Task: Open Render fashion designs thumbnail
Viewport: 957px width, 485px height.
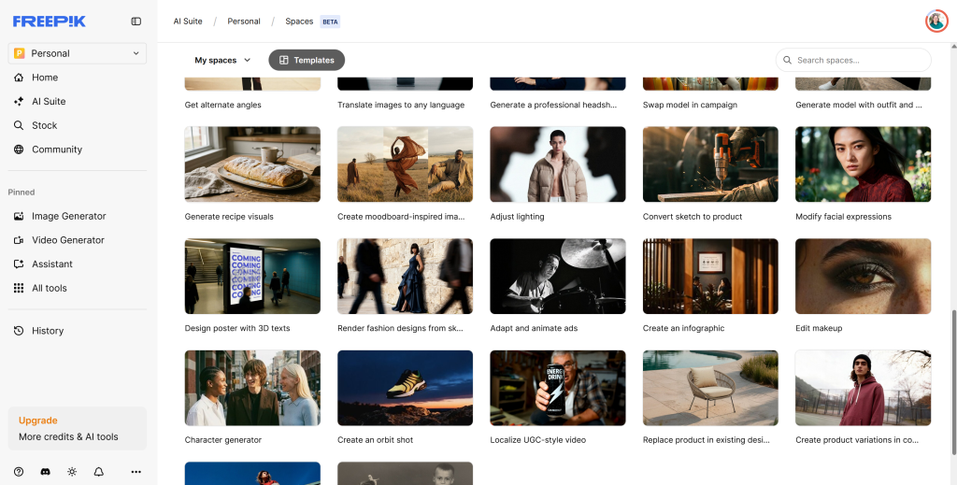Action: tap(406, 277)
